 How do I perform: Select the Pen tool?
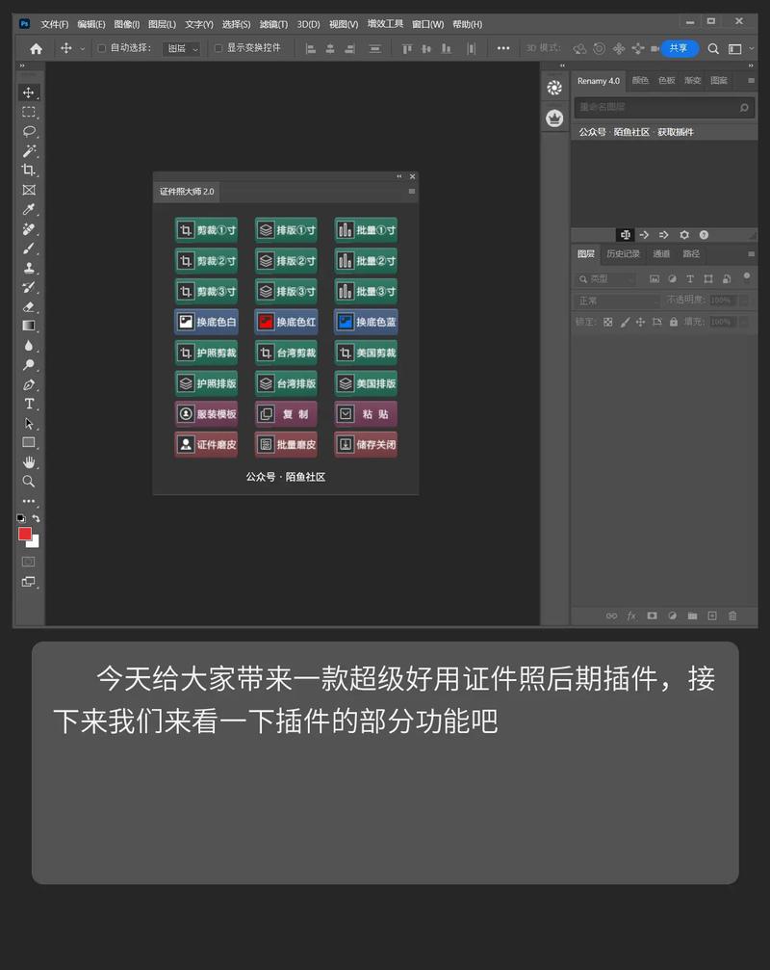click(29, 384)
